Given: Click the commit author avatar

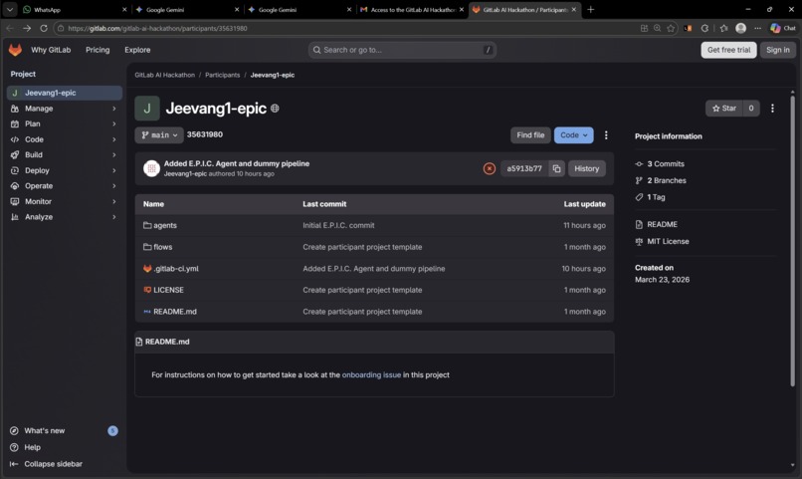Looking at the screenshot, I should click(151, 168).
